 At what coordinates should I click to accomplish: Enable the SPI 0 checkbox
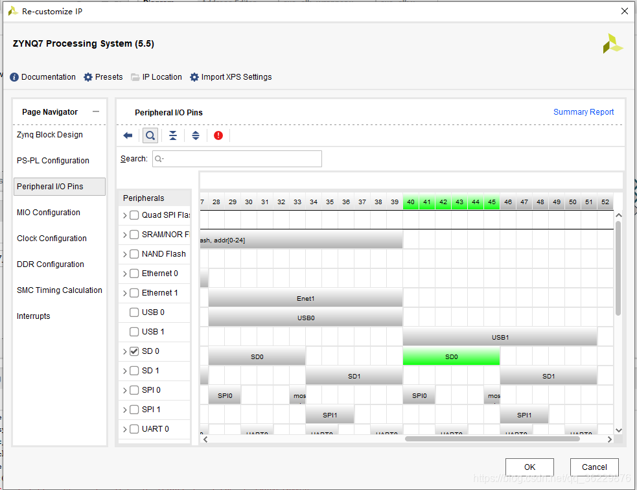coord(134,390)
